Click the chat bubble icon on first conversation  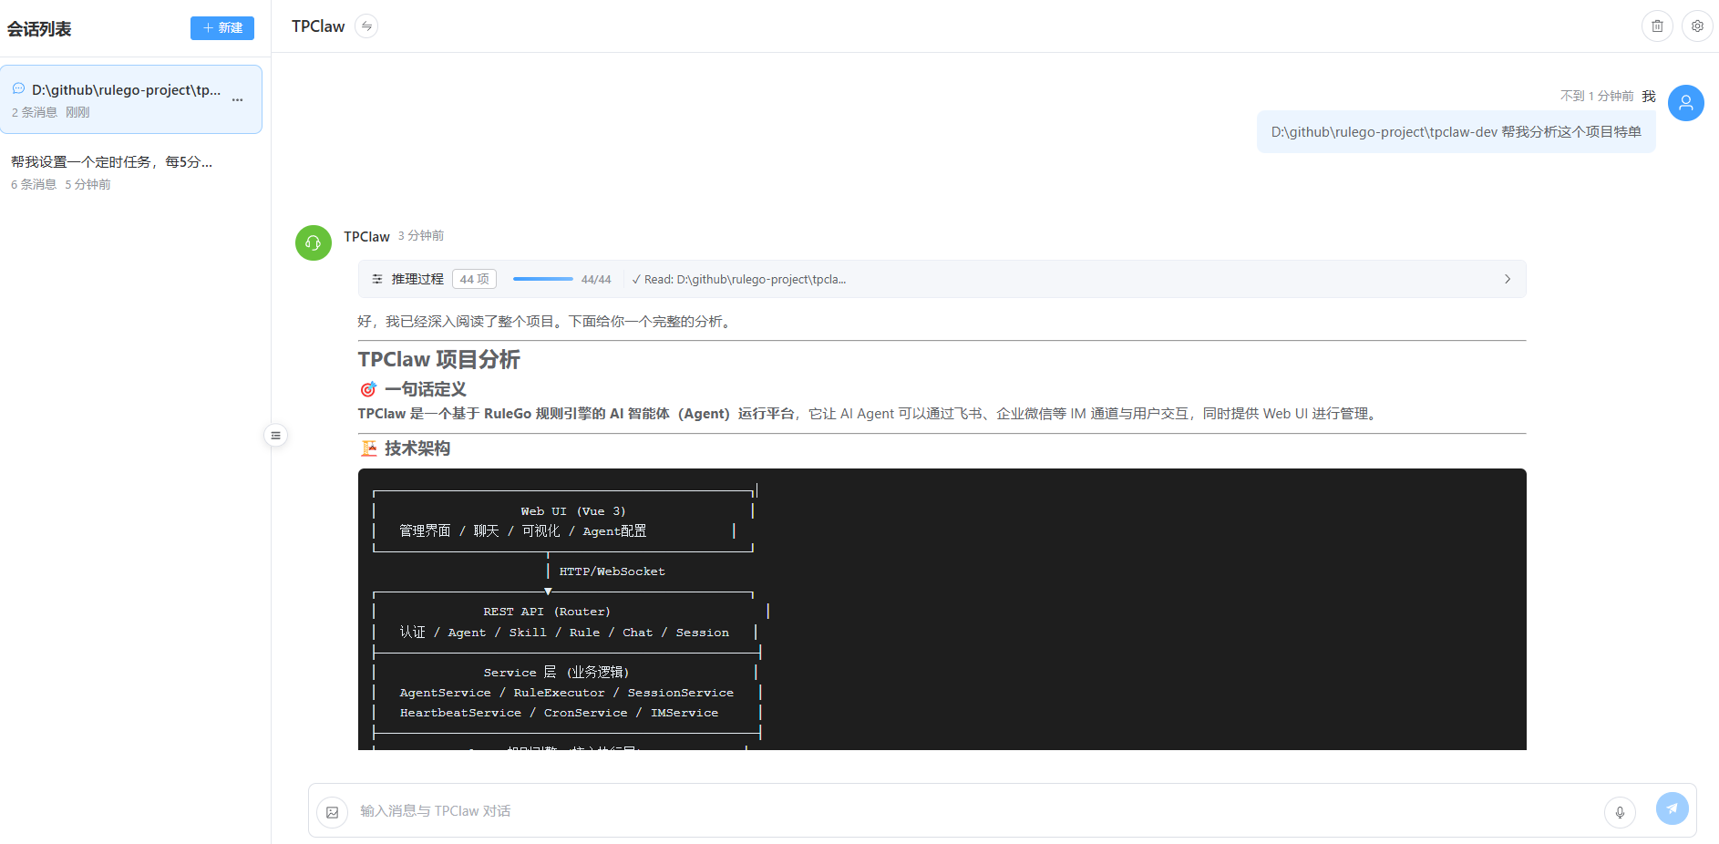[x=18, y=89]
